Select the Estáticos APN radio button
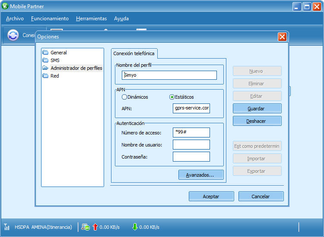This screenshot has height=237, width=324. [172, 97]
